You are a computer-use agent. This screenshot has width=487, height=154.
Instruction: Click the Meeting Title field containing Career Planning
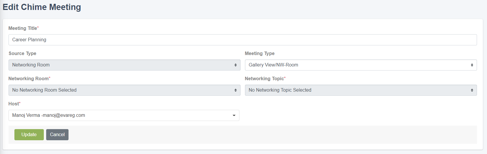pyautogui.click(x=243, y=40)
